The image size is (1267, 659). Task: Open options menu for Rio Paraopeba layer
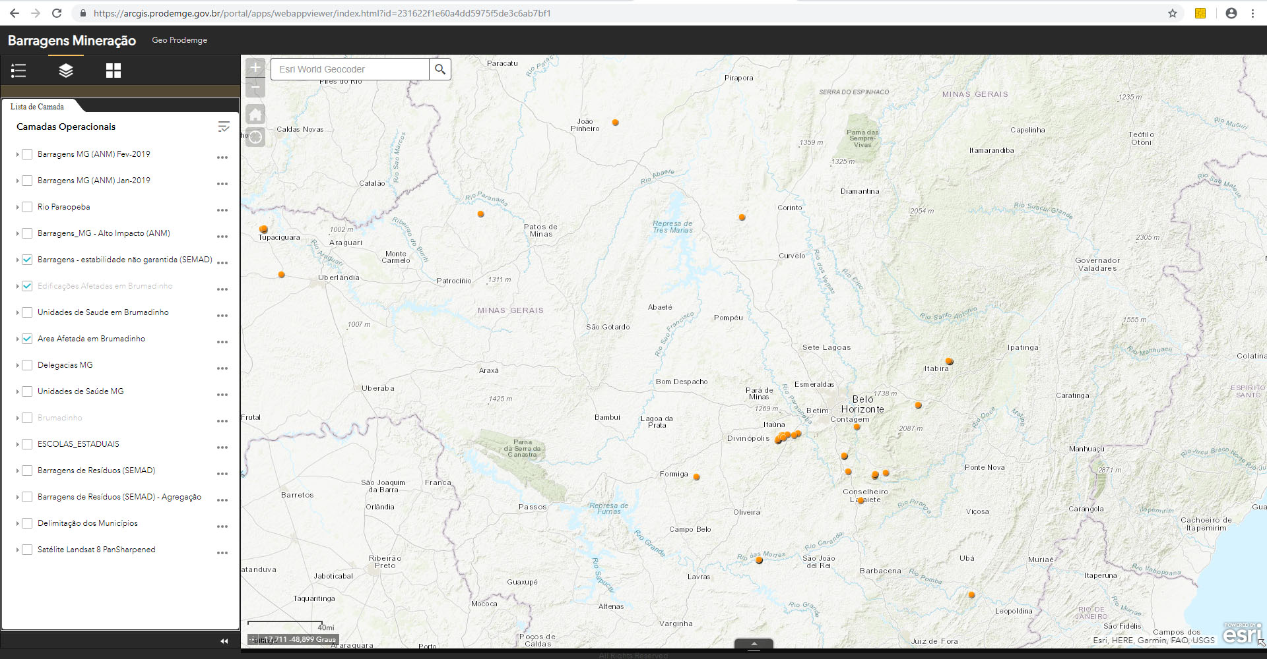click(x=222, y=210)
